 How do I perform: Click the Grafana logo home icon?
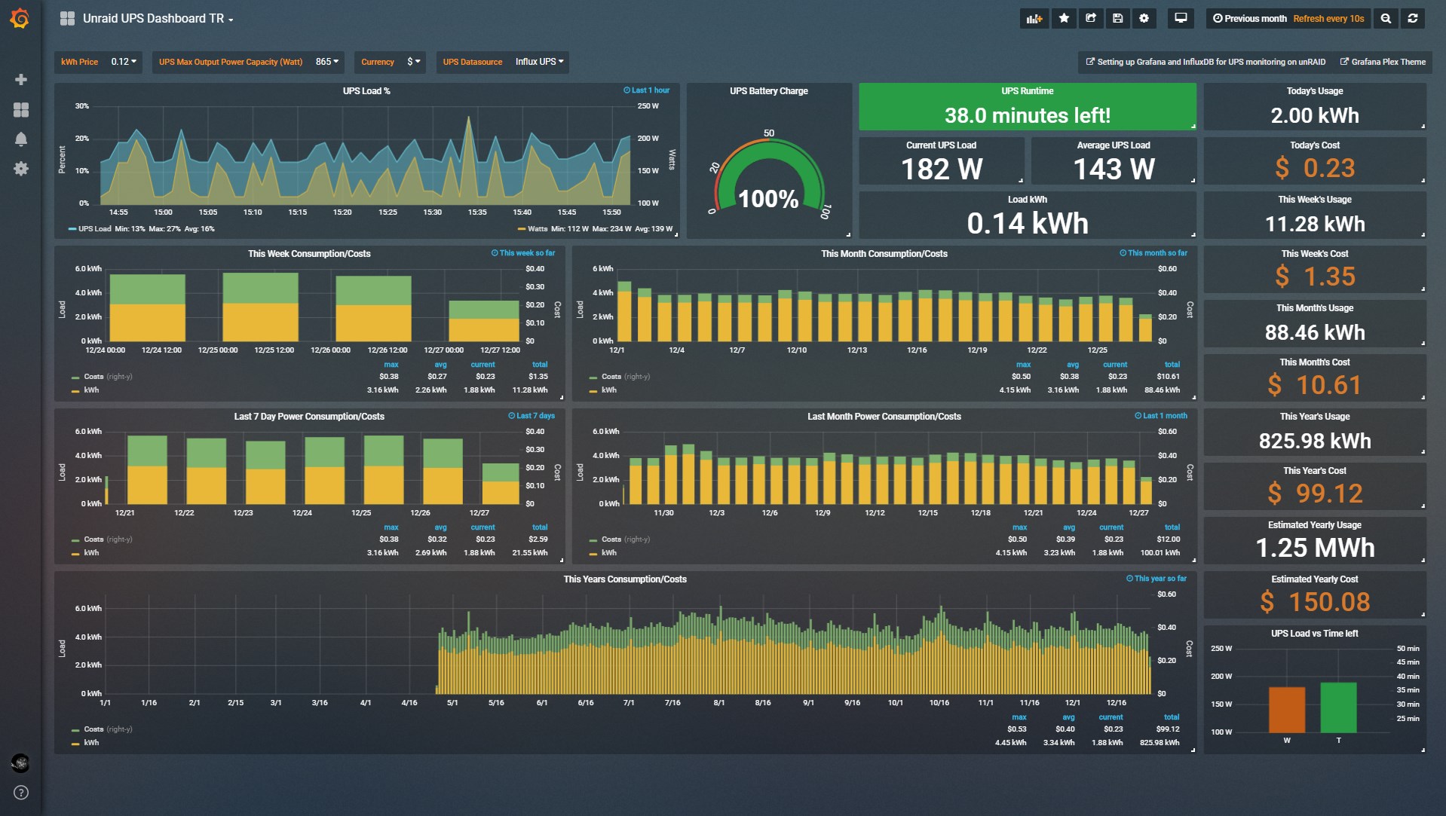point(20,19)
